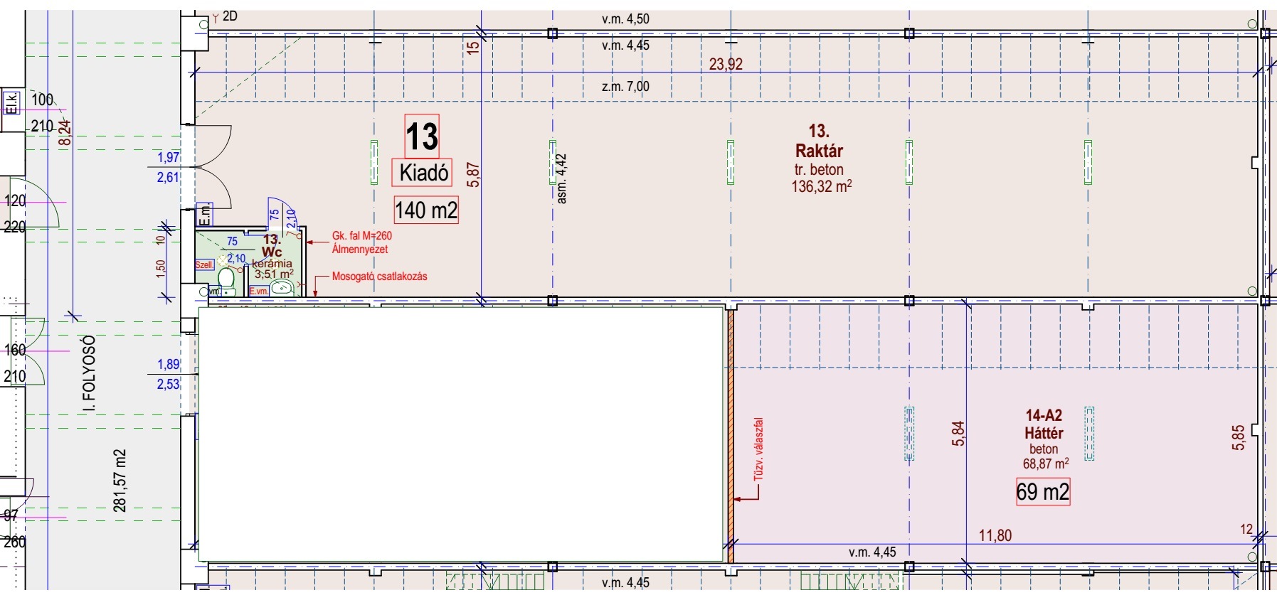Click the toilet symbol in the Wc
This screenshot has height=600, width=1277.
[226, 280]
